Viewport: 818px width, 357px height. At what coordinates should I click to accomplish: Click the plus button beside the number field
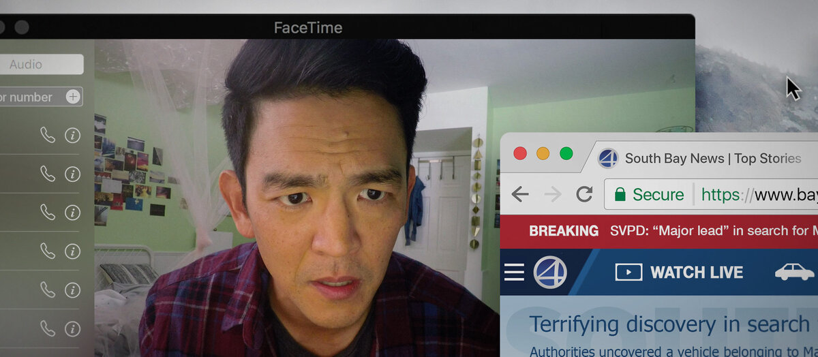click(72, 97)
